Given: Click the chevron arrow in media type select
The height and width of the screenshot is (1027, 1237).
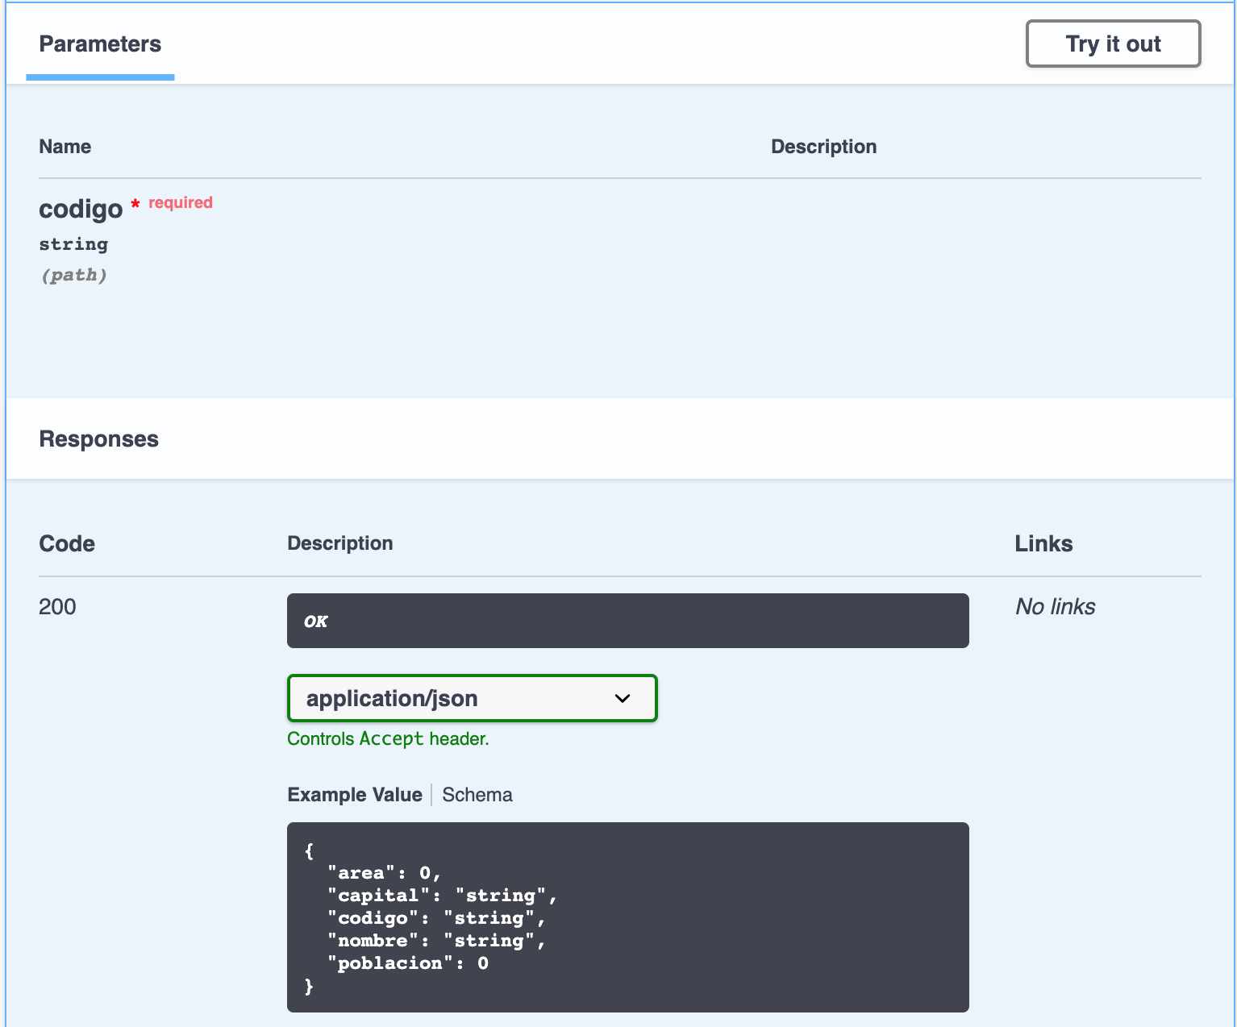Looking at the screenshot, I should click(x=623, y=698).
